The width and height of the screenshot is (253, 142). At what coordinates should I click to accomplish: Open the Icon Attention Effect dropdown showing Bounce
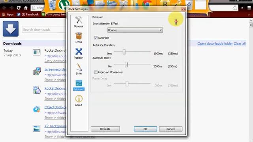[x=135, y=30]
